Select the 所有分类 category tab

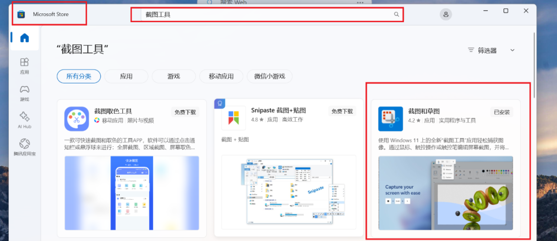(78, 76)
